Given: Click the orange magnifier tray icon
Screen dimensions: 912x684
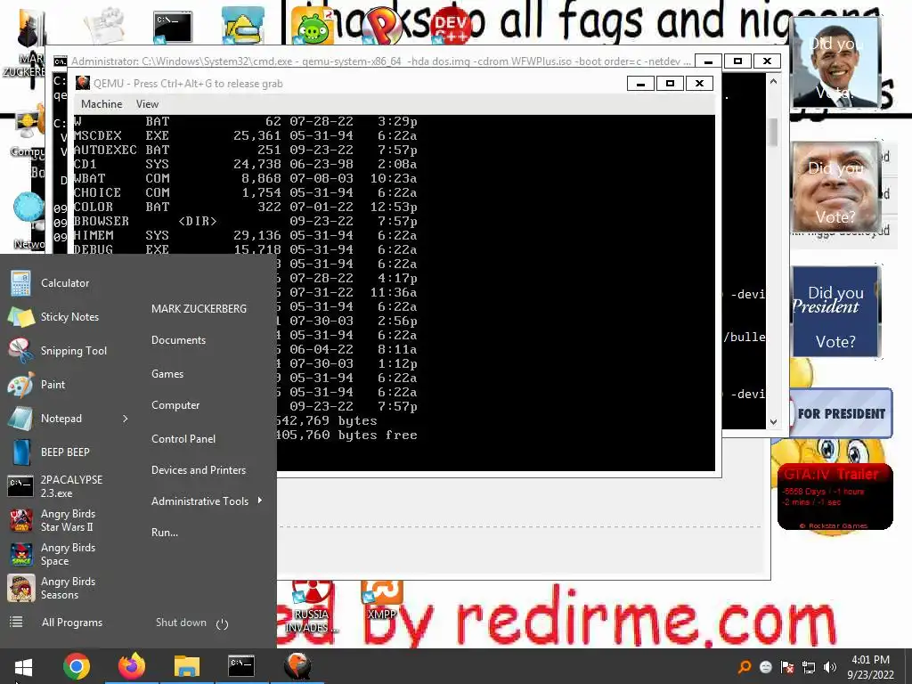Looking at the screenshot, I should 744,667.
